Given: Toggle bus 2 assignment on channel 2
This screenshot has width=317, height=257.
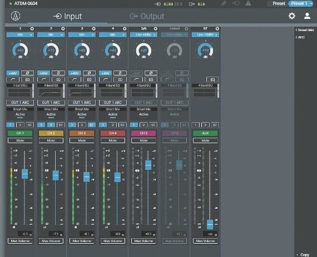Looking at the screenshot, I should 51,125.
